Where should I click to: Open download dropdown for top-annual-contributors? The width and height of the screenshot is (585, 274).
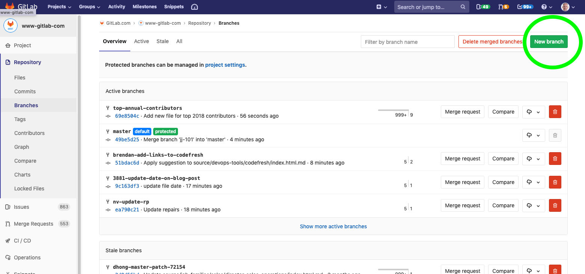click(534, 112)
